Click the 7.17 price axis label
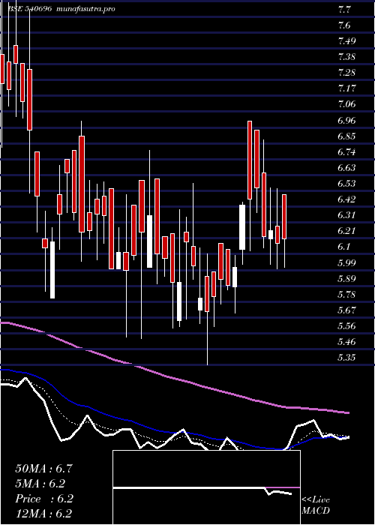Viewport: 375px width, 525px height. (x=346, y=88)
